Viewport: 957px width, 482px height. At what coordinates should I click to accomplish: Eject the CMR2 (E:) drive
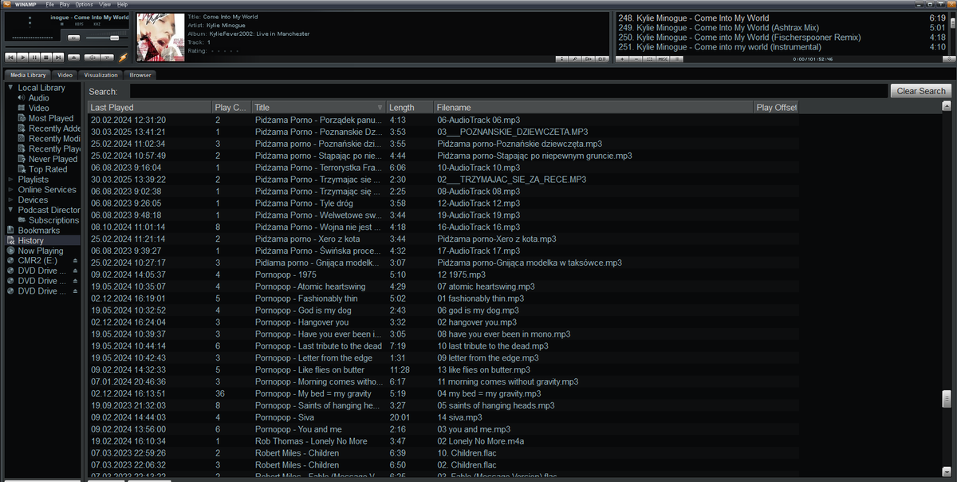pyautogui.click(x=76, y=261)
